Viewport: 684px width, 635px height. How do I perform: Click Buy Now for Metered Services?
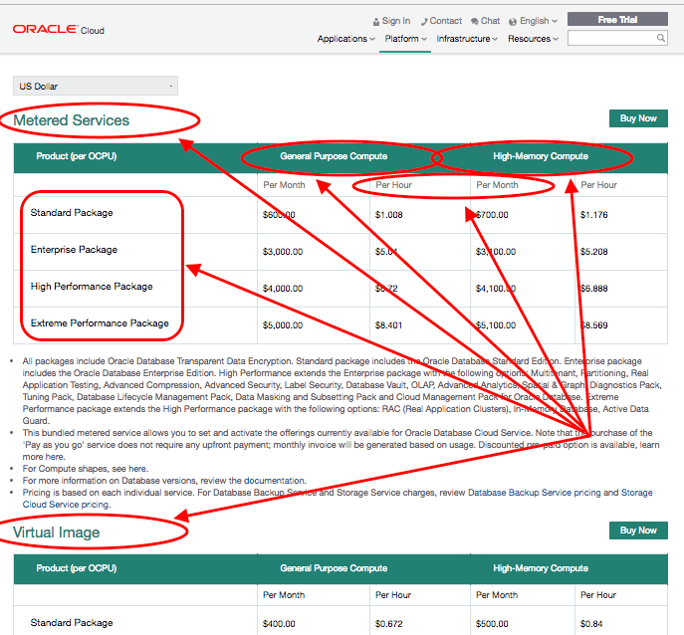638,118
